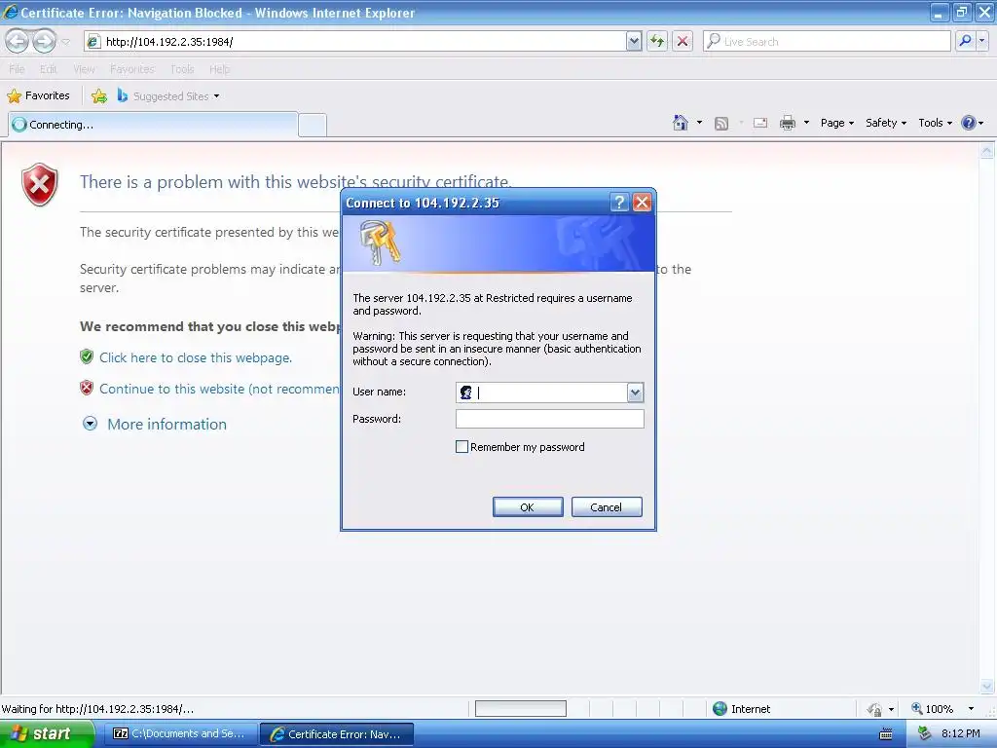Open the Favorites star button

[x=38, y=96]
